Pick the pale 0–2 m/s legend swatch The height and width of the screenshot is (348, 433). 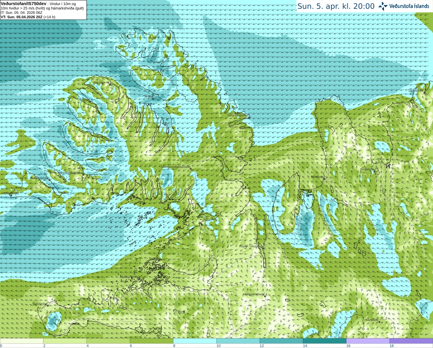[x=22, y=341]
